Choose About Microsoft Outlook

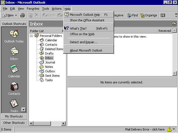point(88,50)
